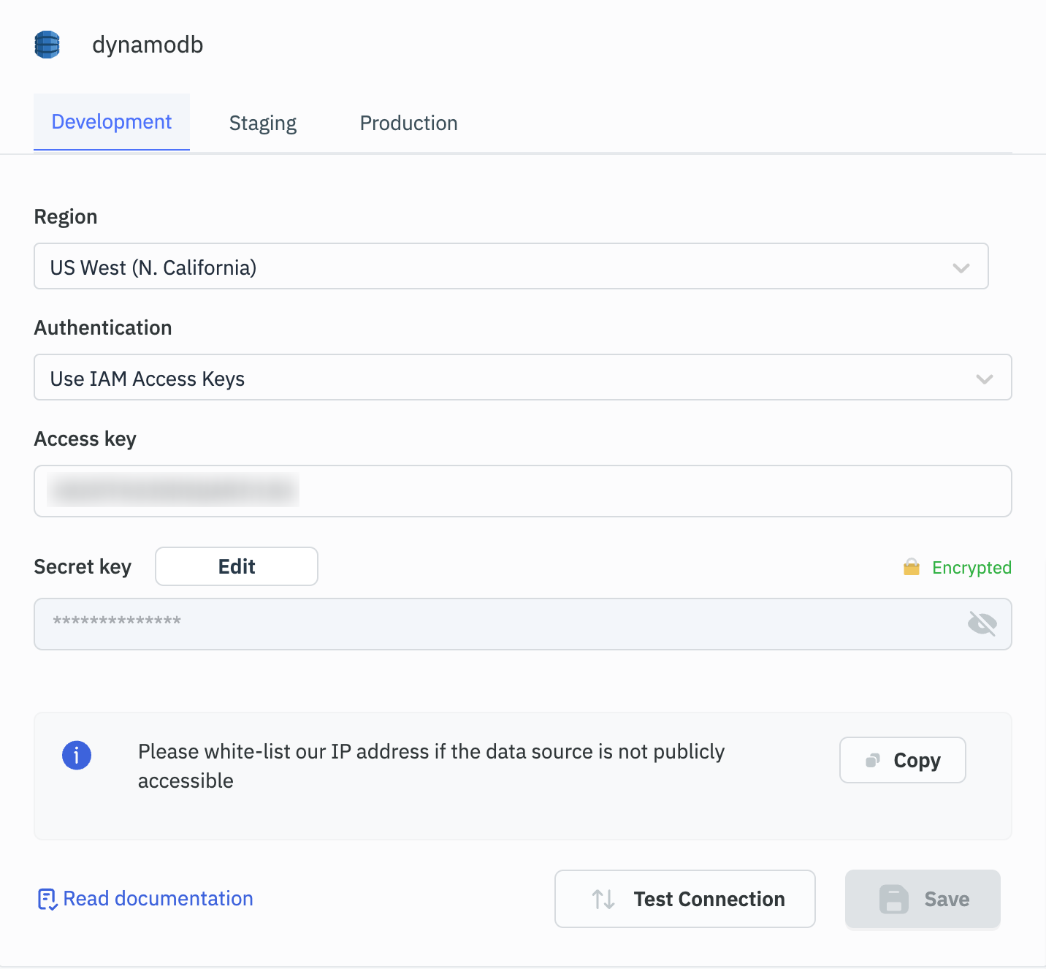This screenshot has width=1046, height=969.
Task: Open the Read documentation link
Action: click(x=158, y=898)
